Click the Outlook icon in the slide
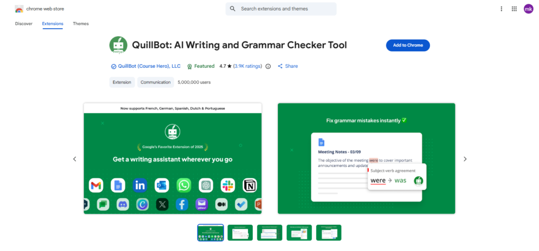The height and width of the screenshot is (251, 539). 162,185
